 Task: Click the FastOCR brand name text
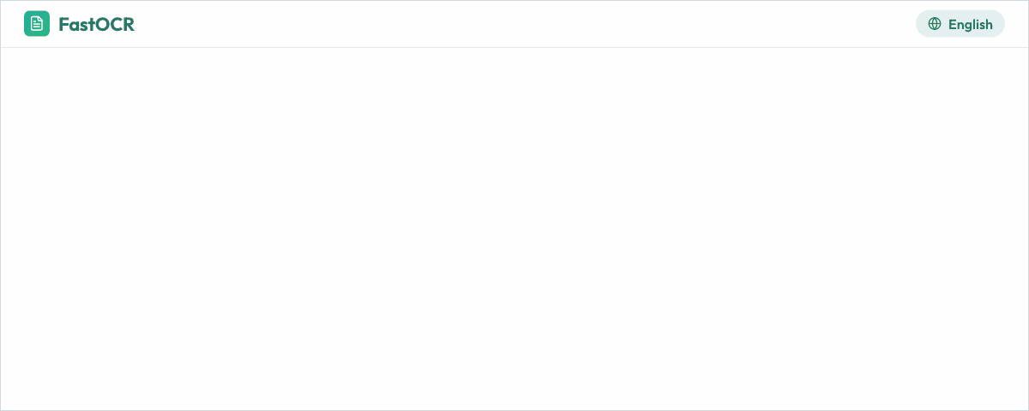[97, 24]
